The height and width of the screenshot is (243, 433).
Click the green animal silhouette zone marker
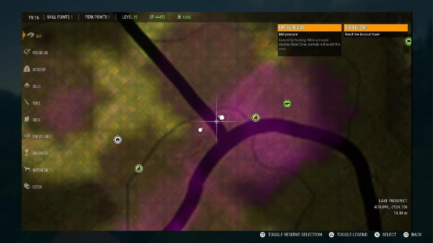[x=287, y=104]
